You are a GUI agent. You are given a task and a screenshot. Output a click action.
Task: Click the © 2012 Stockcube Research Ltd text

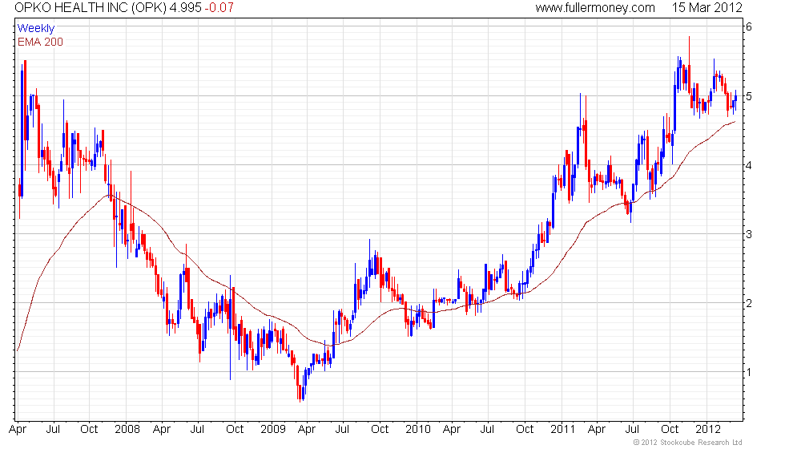(688, 443)
